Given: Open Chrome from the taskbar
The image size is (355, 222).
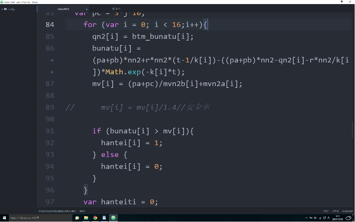Looking at the screenshot, I should [x=95, y=218].
